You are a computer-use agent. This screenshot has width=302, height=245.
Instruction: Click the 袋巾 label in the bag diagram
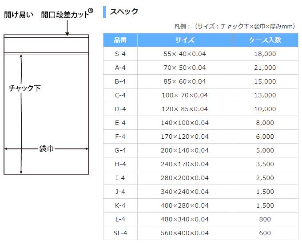point(46,149)
